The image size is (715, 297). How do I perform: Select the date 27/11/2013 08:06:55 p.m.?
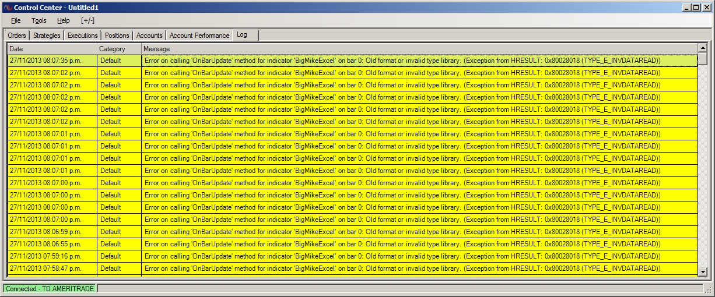[52, 244]
